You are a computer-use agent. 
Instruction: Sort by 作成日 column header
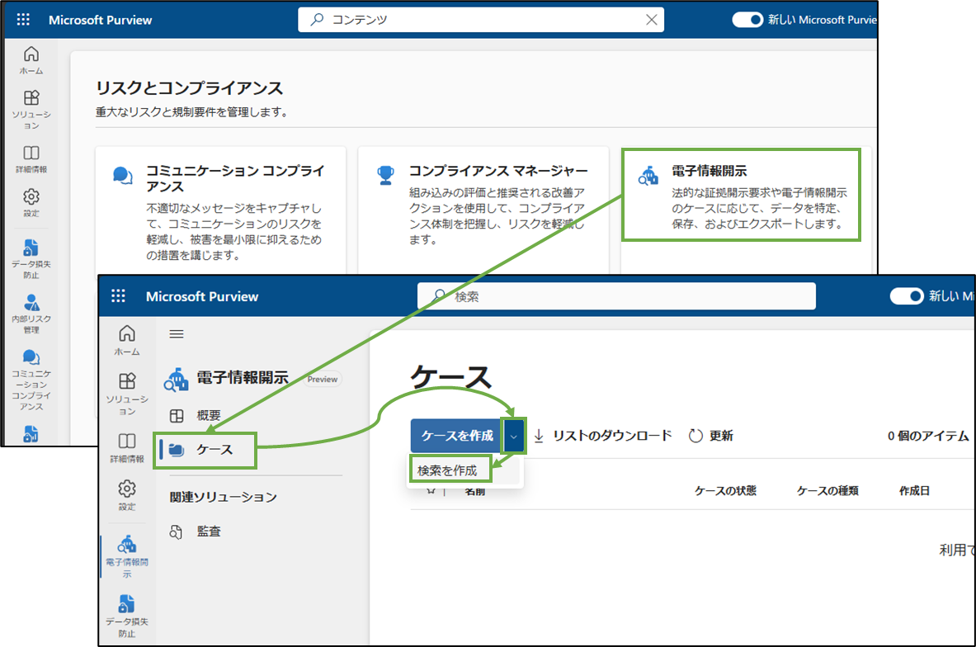914,491
